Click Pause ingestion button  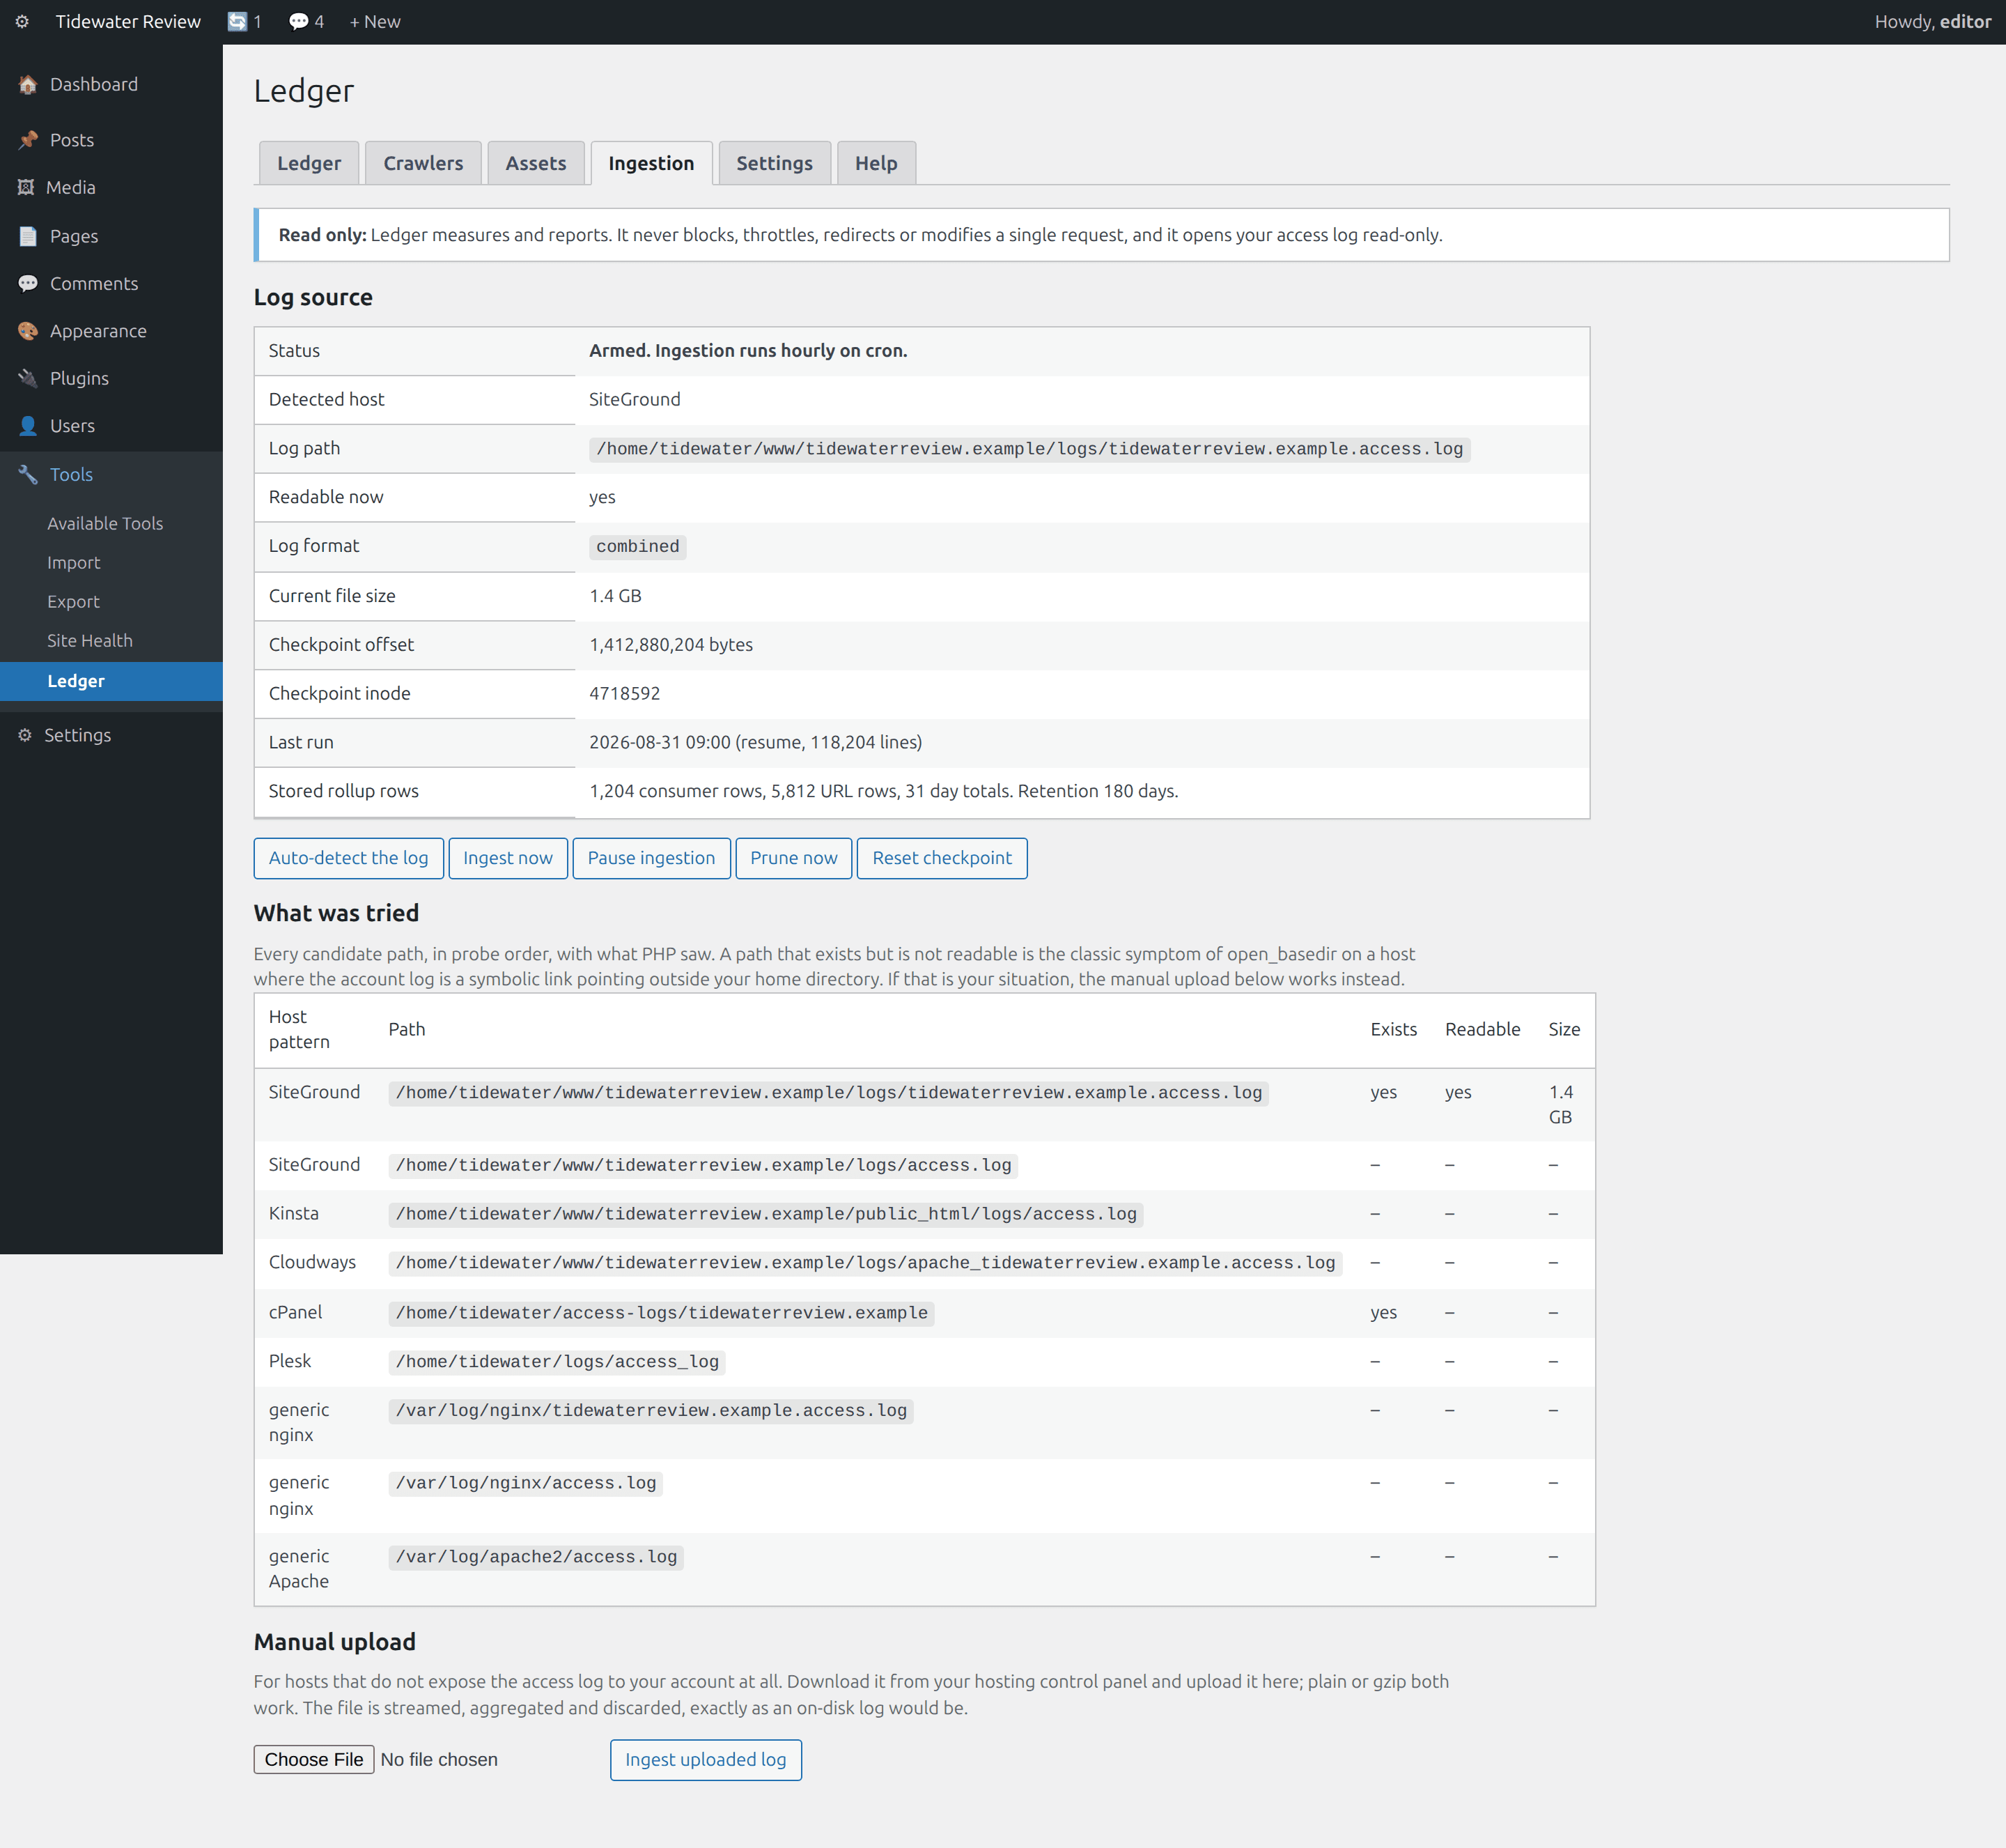coord(652,858)
